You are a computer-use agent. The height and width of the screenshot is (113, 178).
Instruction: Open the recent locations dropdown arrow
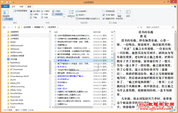click(12, 27)
